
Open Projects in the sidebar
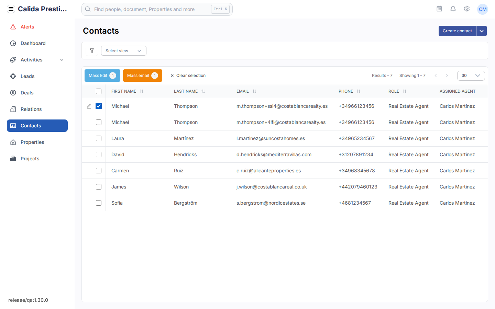[x=37, y=159]
